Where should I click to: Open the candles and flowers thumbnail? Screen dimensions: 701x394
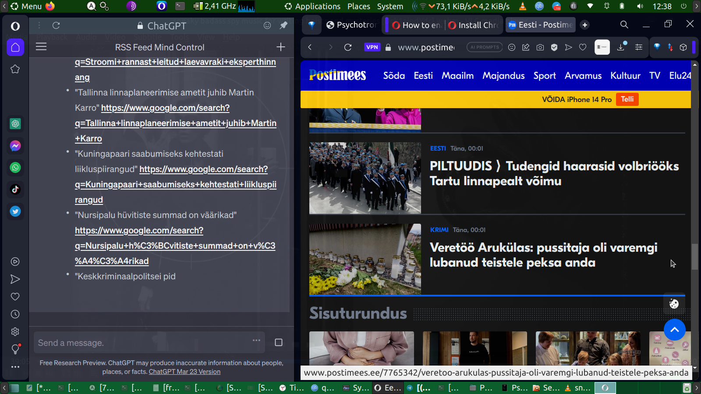click(365, 259)
